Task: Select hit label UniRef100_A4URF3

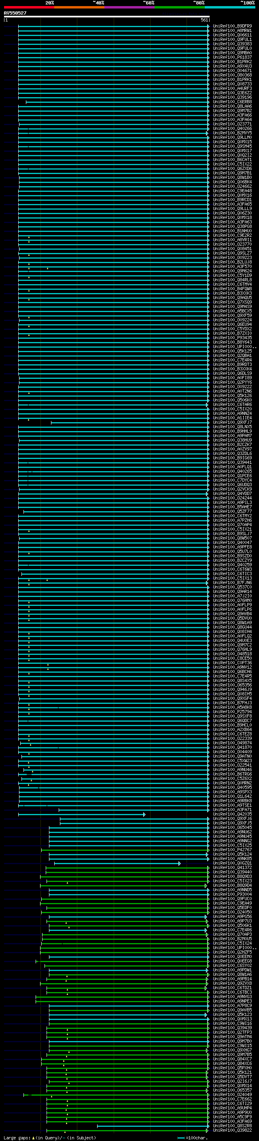Action: 232,89
